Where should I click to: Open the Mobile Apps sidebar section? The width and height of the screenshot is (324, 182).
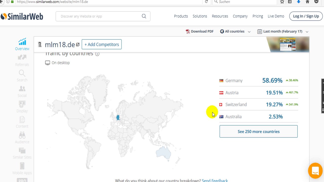point(22,169)
